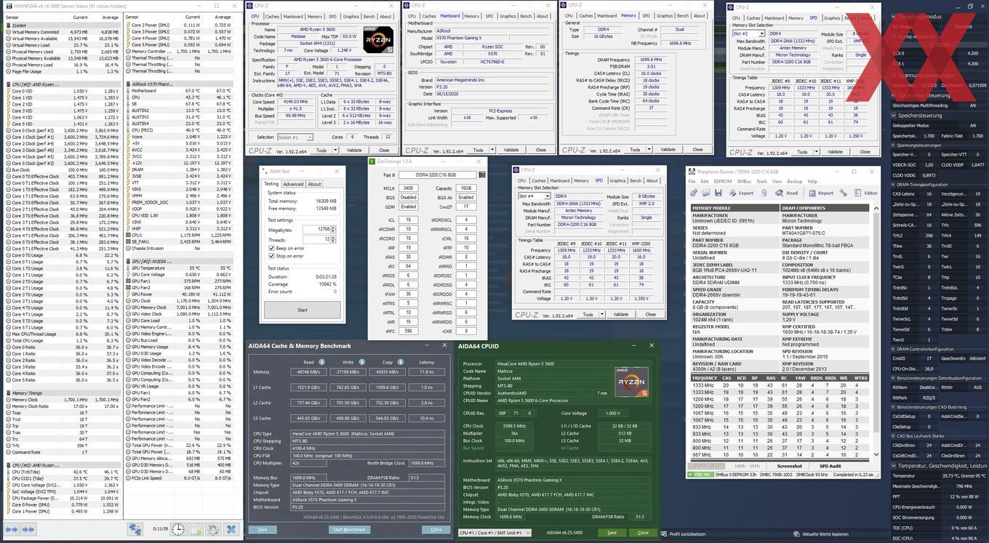Select Graphics tab in CPU-Z Memory window
The height and width of the screenshot is (543, 989).
(665, 15)
